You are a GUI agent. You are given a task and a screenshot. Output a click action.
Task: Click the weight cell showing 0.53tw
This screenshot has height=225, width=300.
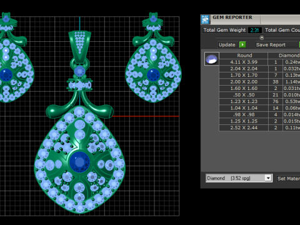pos(291,101)
